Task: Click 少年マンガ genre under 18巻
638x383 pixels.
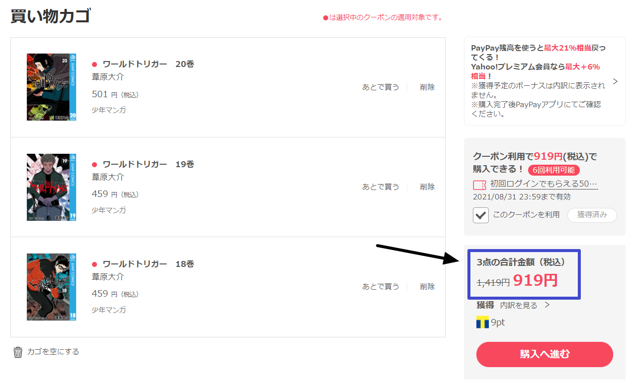Action: pyautogui.click(x=109, y=310)
